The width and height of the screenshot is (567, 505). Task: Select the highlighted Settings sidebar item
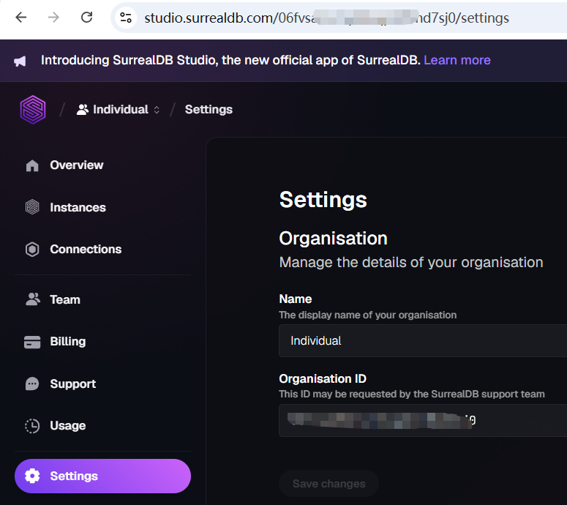pyautogui.click(x=102, y=476)
